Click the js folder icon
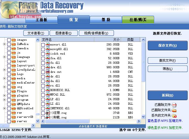The height and width of the screenshot is (139, 189). 14,53
